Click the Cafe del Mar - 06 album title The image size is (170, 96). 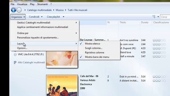click(89, 76)
